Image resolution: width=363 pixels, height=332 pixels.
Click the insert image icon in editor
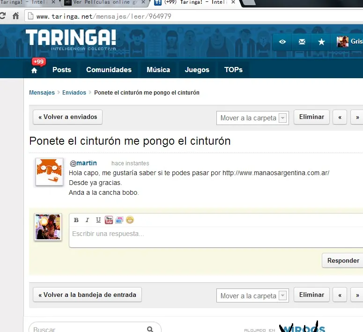click(119, 220)
